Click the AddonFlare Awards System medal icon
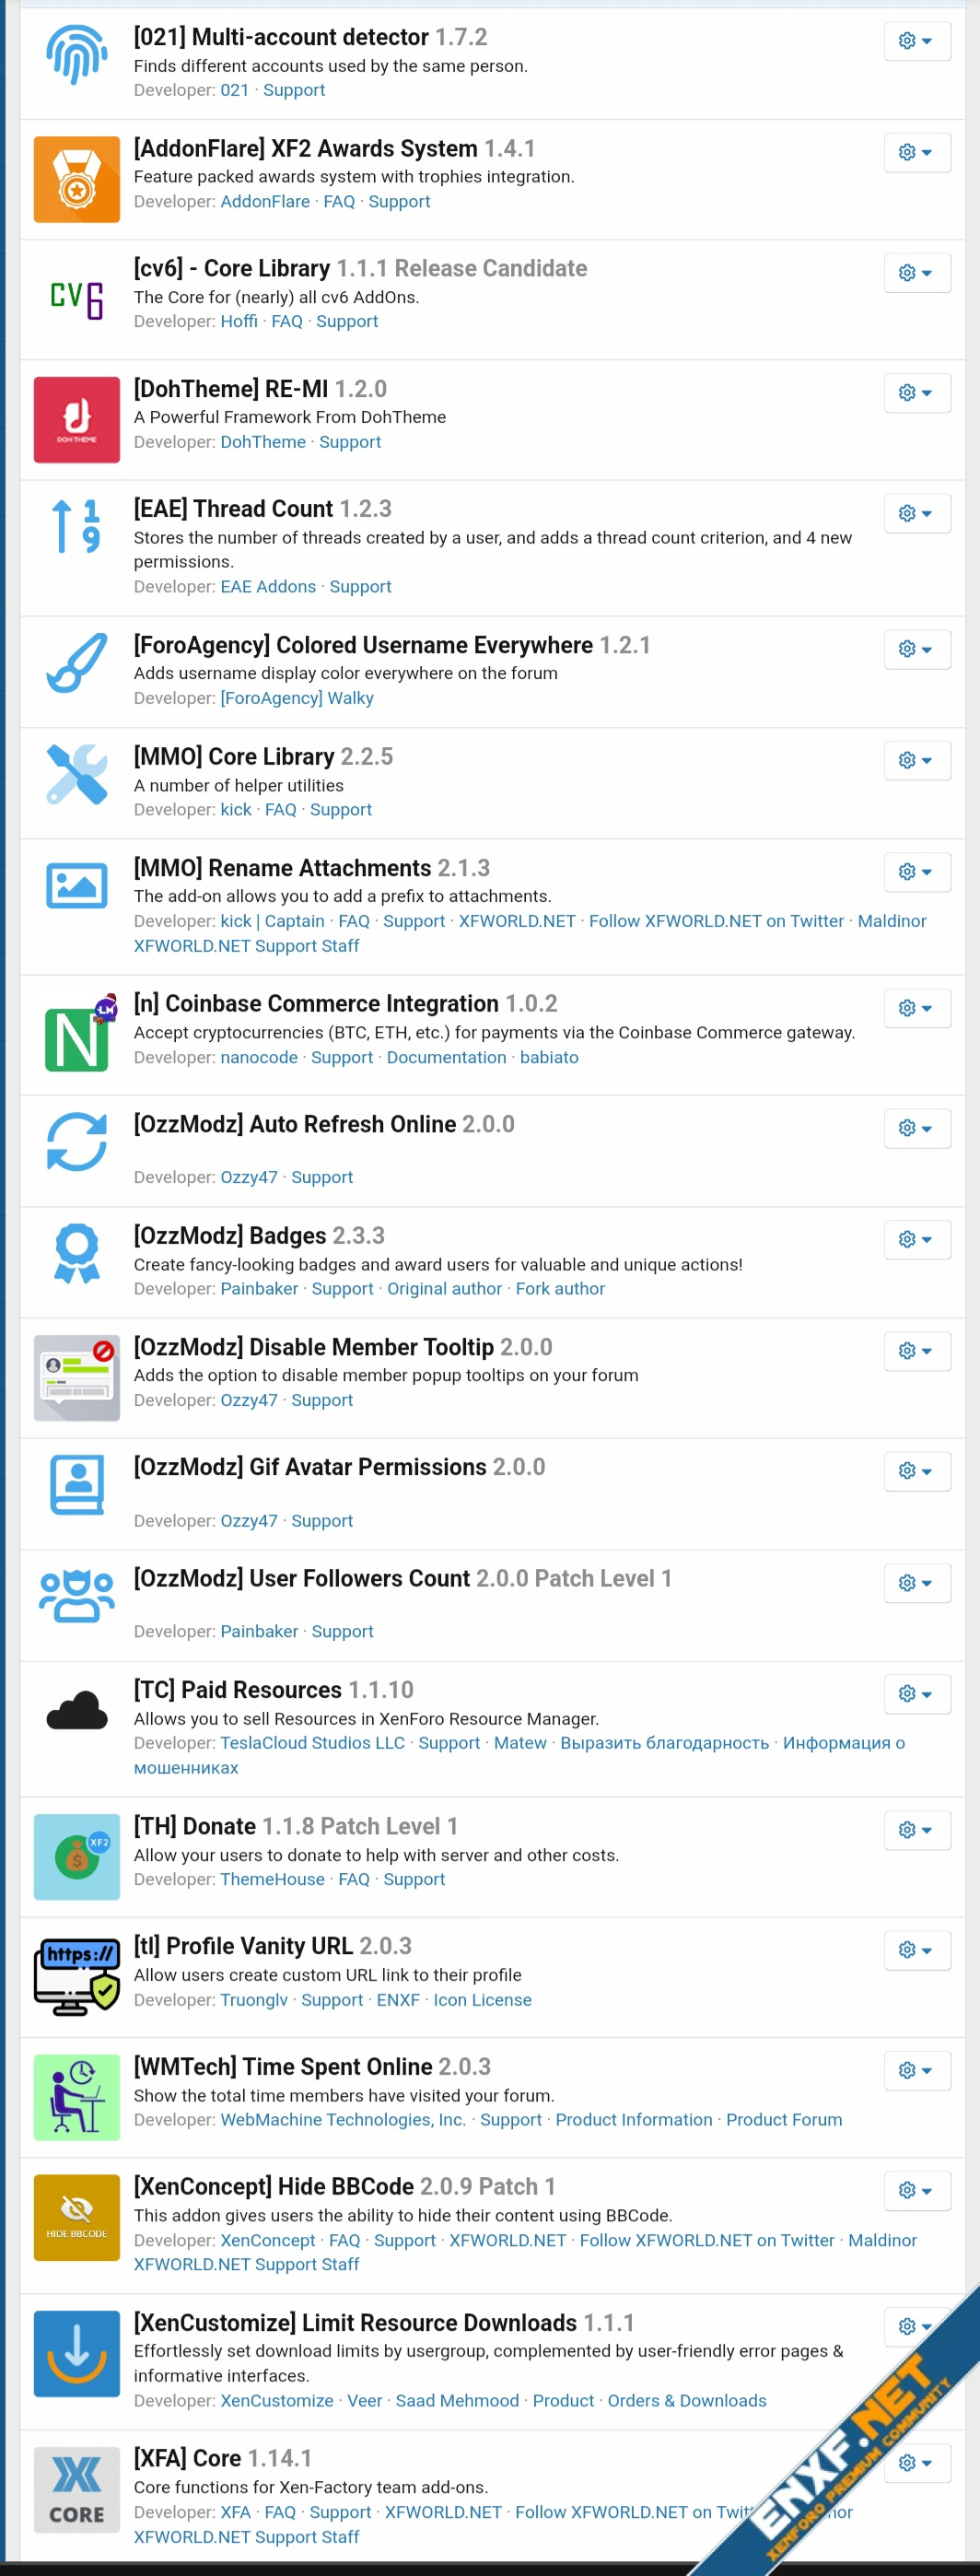The height and width of the screenshot is (2576, 980). click(x=76, y=179)
